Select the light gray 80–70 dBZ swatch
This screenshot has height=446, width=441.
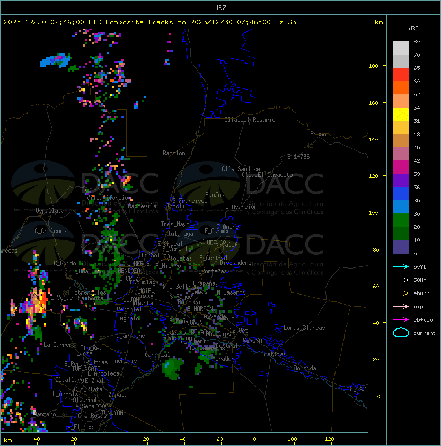pyautogui.click(x=401, y=48)
